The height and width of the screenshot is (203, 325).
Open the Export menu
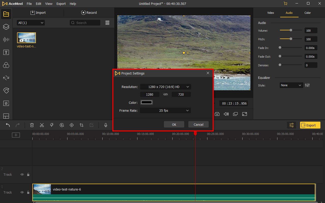pyautogui.click(x=61, y=4)
